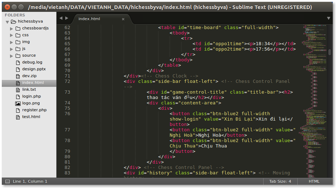Click the source folder icon

[x=18, y=56]
